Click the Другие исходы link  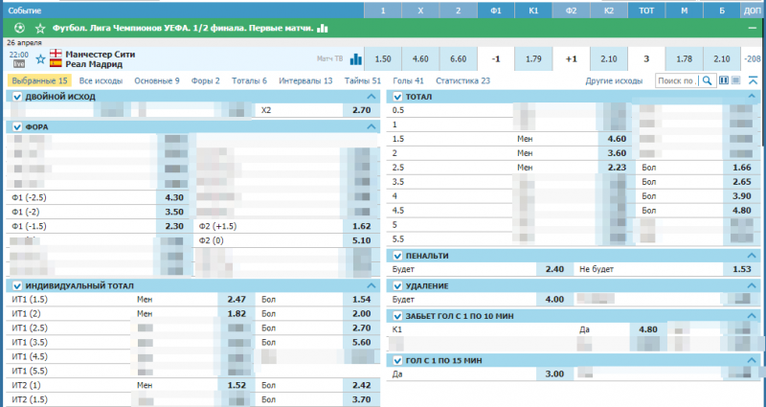pyautogui.click(x=614, y=81)
